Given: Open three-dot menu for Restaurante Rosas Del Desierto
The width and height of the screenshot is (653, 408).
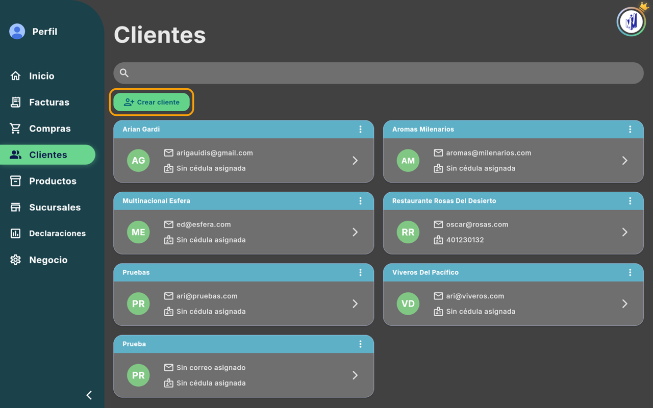Looking at the screenshot, I should [x=630, y=201].
